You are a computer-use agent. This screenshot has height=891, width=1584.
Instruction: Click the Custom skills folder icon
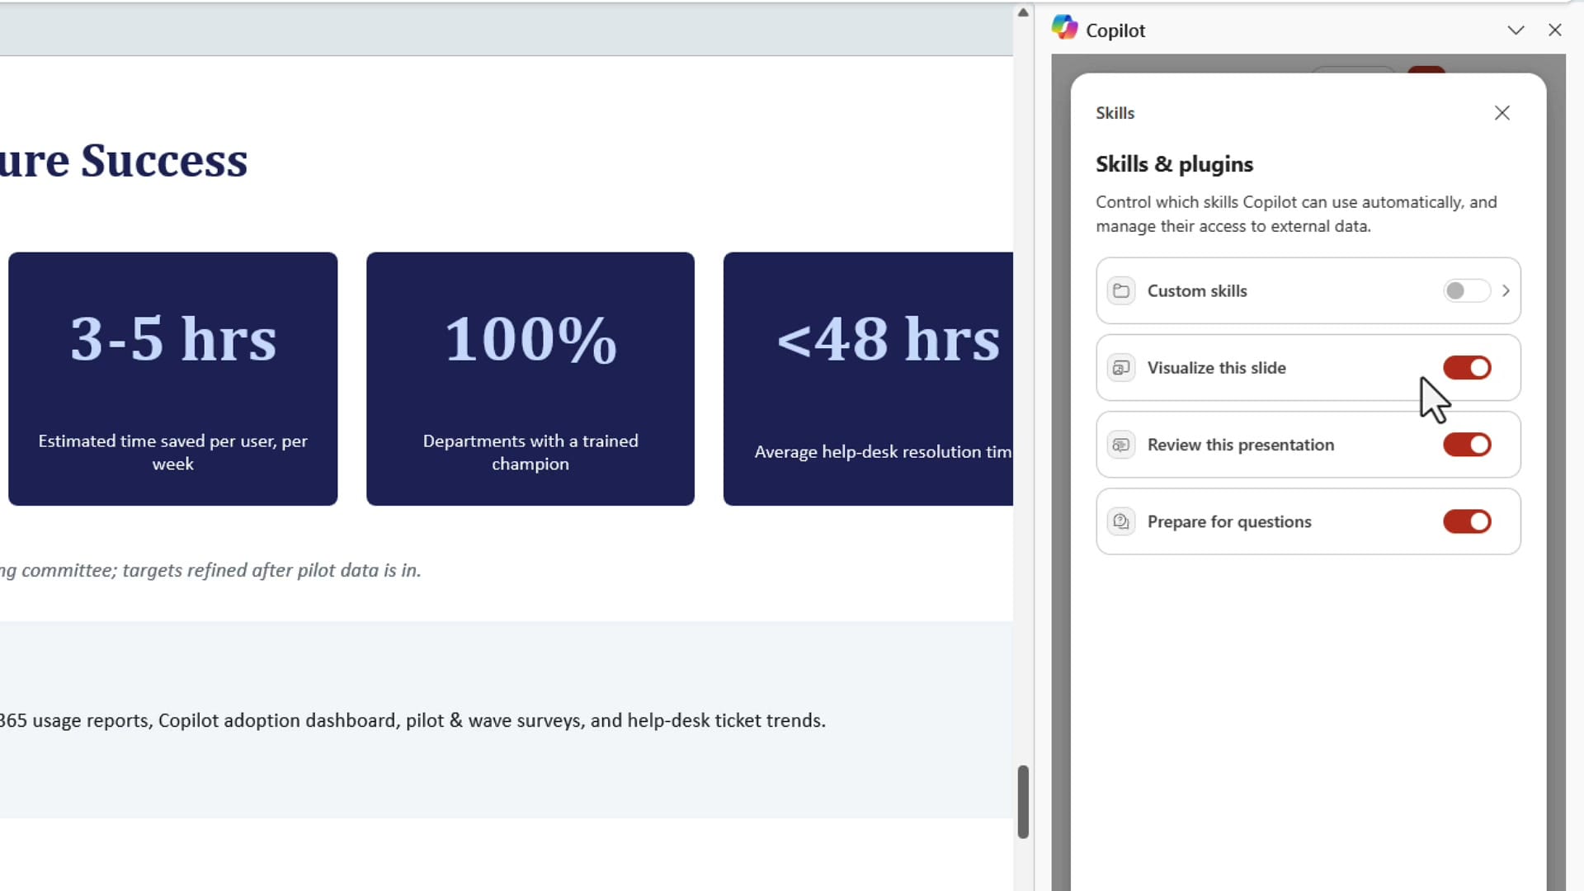point(1121,291)
